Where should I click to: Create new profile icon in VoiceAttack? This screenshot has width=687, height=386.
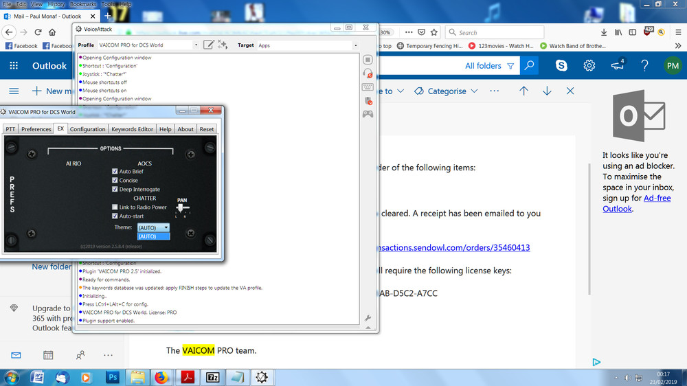click(223, 45)
